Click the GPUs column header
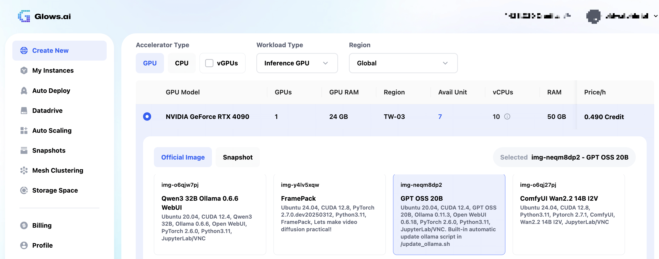Image resolution: width=659 pixels, height=259 pixels. [283, 92]
